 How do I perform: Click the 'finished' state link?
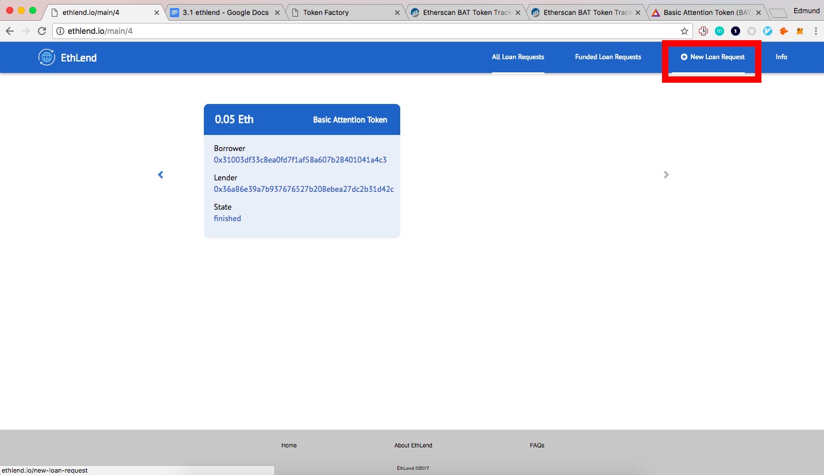227,218
